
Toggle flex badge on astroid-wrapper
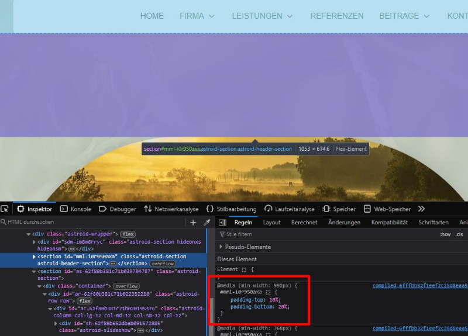pyautogui.click(x=128, y=234)
